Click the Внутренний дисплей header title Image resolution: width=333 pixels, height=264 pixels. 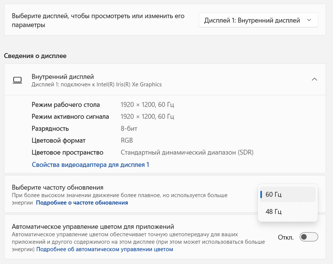click(x=63, y=77)
